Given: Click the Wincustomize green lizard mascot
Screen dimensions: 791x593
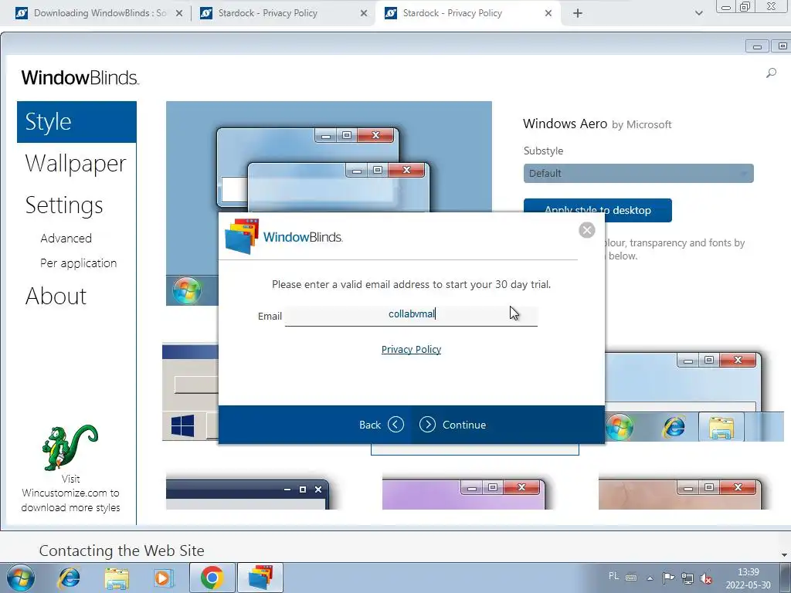Looking at the screenshot, I should [x=70, y=447].
